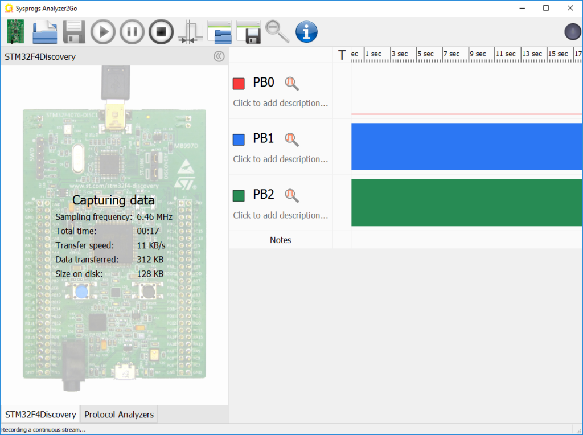
Task: Zoom to PB2 signal with magnifier icon
Action: coord(291,195)
